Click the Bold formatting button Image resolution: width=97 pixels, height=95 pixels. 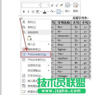pos(24,12)
